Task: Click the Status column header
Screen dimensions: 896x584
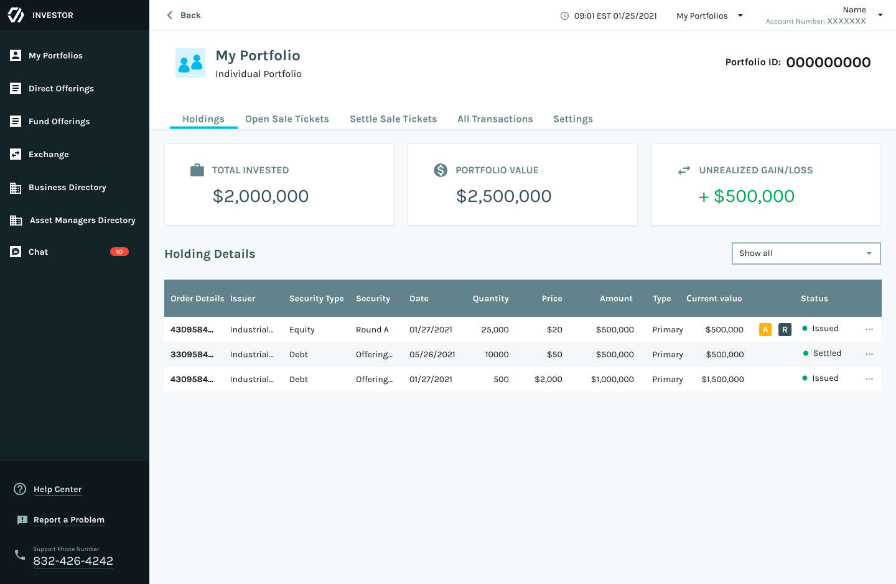Action: click(814, 299)
